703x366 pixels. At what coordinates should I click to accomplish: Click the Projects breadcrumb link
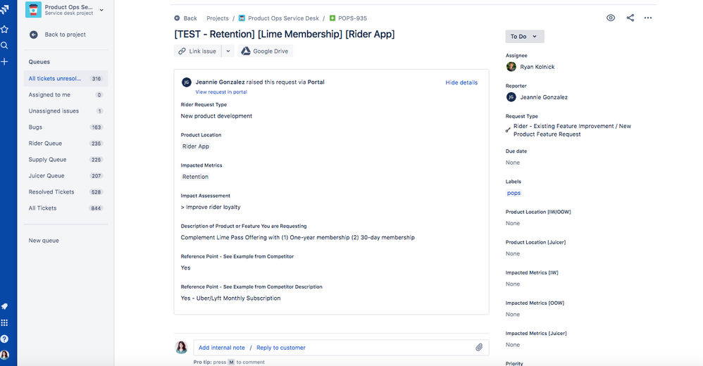(218, 18)
